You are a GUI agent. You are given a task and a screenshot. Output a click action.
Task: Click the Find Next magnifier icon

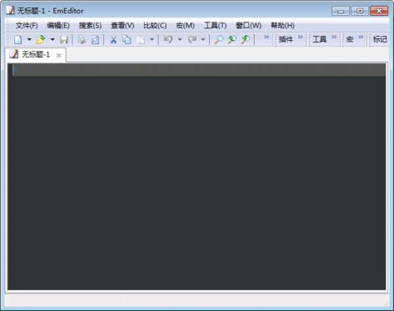click(246, 39)
